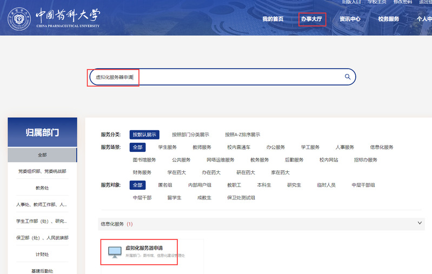Click the computer monitor service icon
This screenshot has height=274, width=432.
coord(115,251)
